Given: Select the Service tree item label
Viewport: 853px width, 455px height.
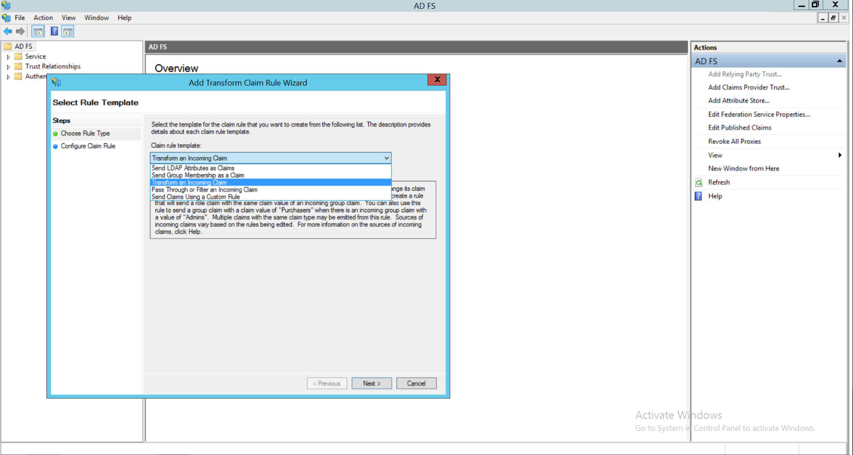Looking at the screenshot, I should [x=36, y=57].
